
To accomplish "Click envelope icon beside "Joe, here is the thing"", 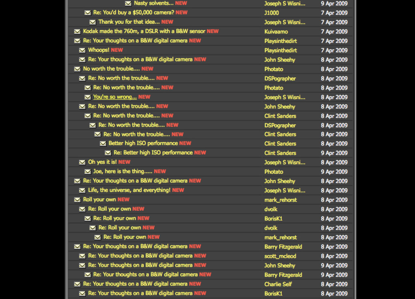I will click(x=88, y=172).
